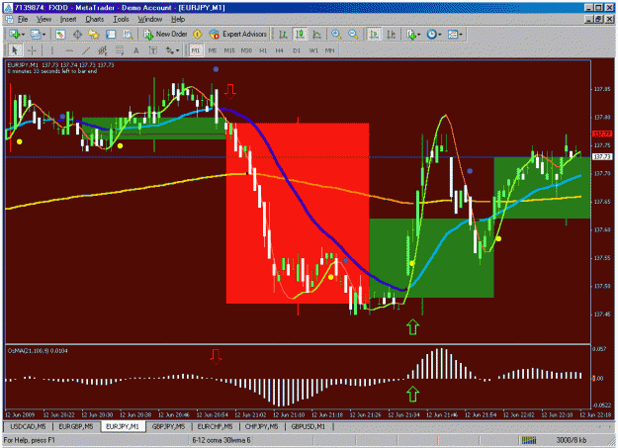
Task: Open the MetaEditor yellow diamond icon
Action: click(198, 35)
